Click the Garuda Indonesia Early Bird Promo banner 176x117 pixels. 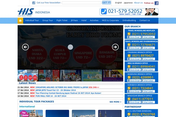[x=70, y=47]
